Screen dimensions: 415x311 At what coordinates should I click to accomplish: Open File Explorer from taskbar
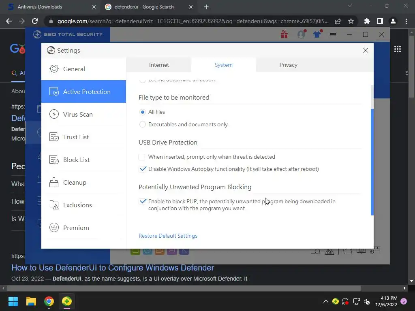pyautogui.click(x=31, y=301)
